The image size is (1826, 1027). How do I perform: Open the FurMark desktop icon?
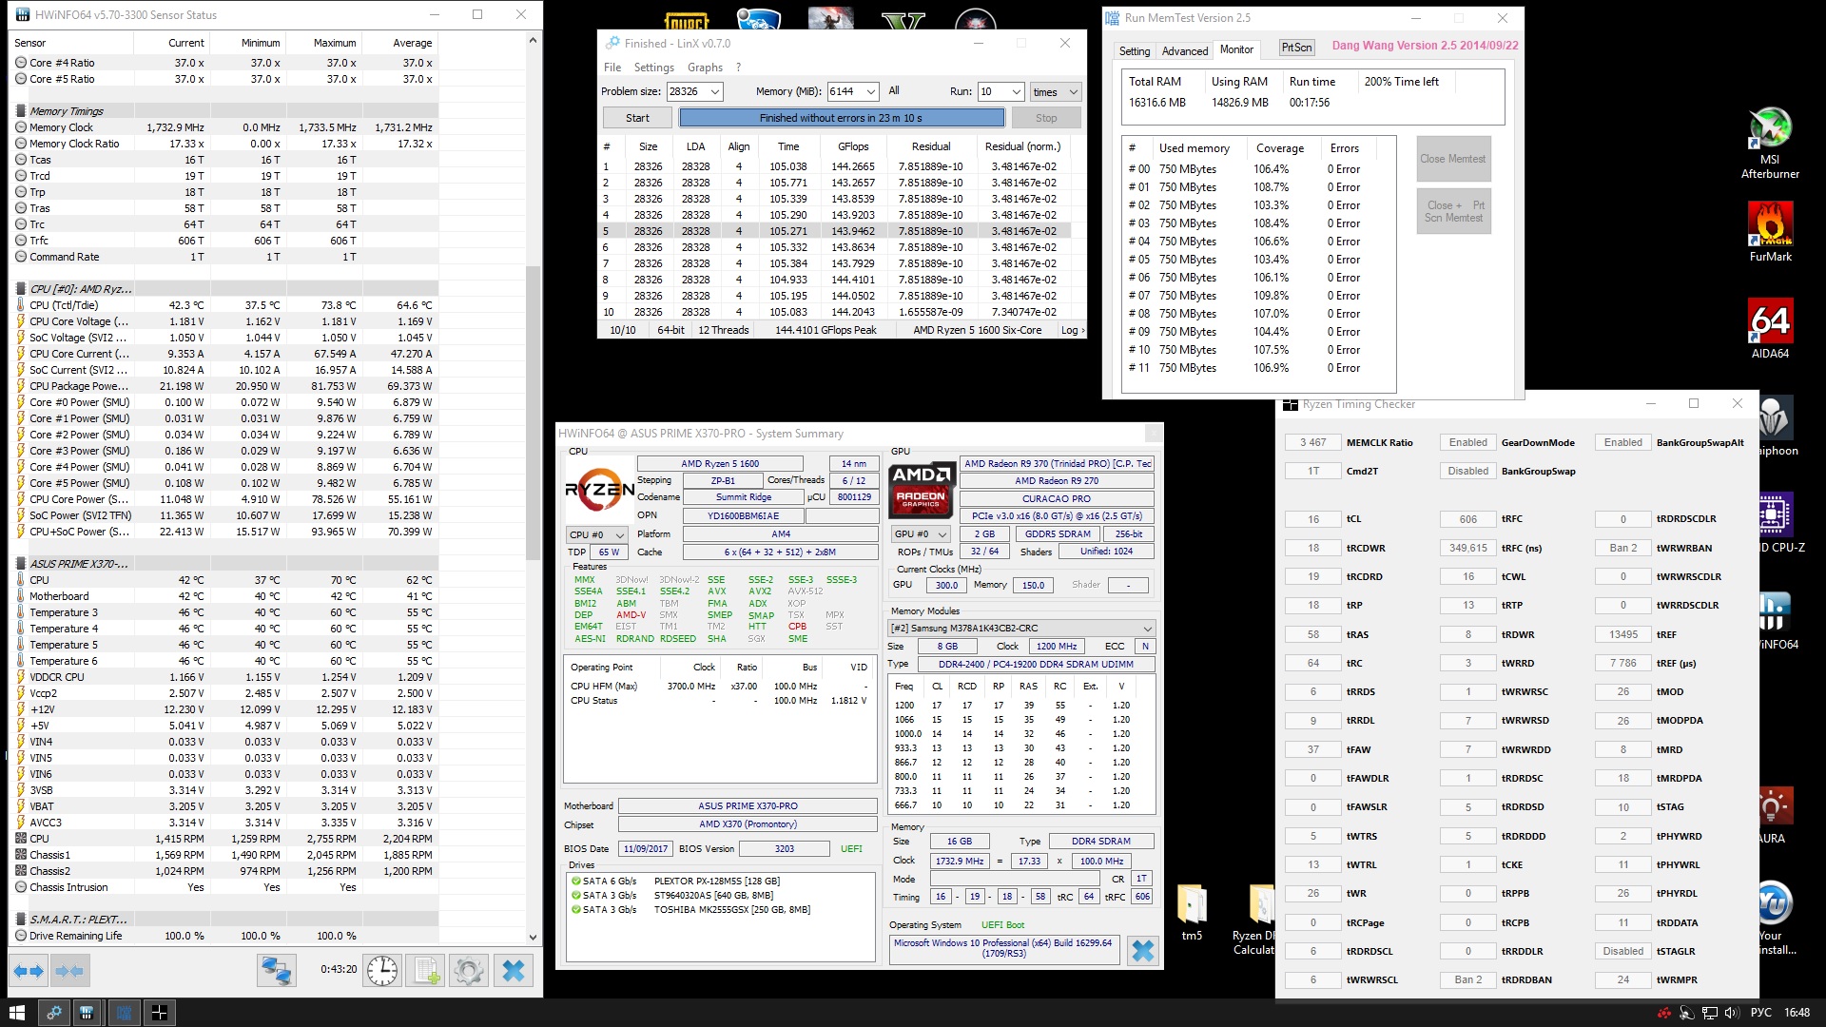pyautogui.click(x=1770, y=232)
